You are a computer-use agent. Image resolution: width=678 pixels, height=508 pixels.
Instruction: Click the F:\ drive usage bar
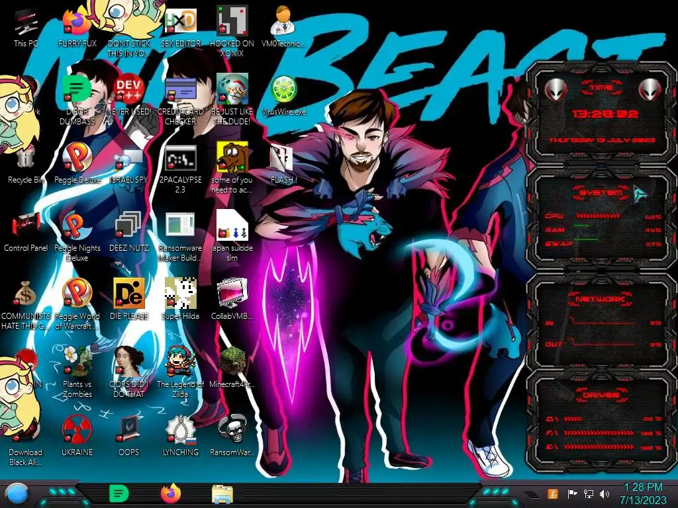599,433
